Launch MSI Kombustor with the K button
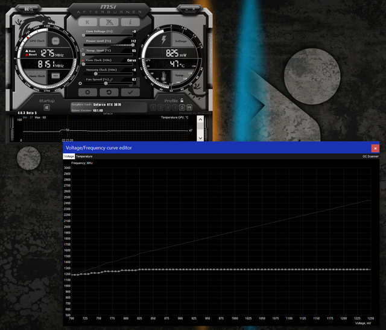The image size is (386, 330). [87, 22]
